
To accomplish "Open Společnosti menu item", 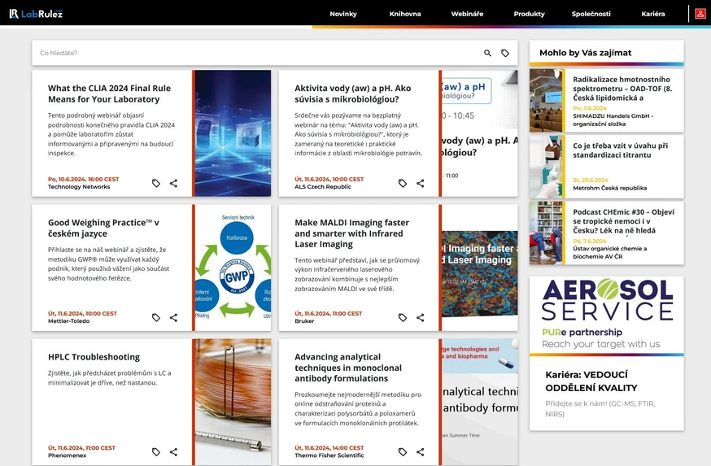I will tap(591, 14).
